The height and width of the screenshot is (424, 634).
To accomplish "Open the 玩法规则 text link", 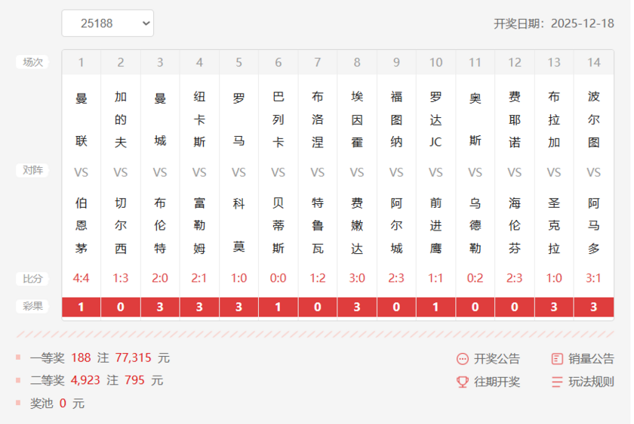I will (x=591, y=382).
